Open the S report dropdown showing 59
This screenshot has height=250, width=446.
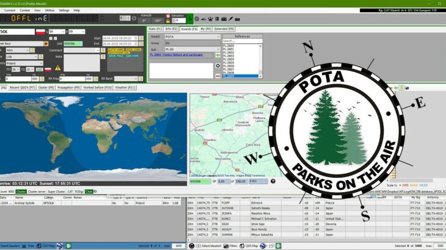coord(57,32)
